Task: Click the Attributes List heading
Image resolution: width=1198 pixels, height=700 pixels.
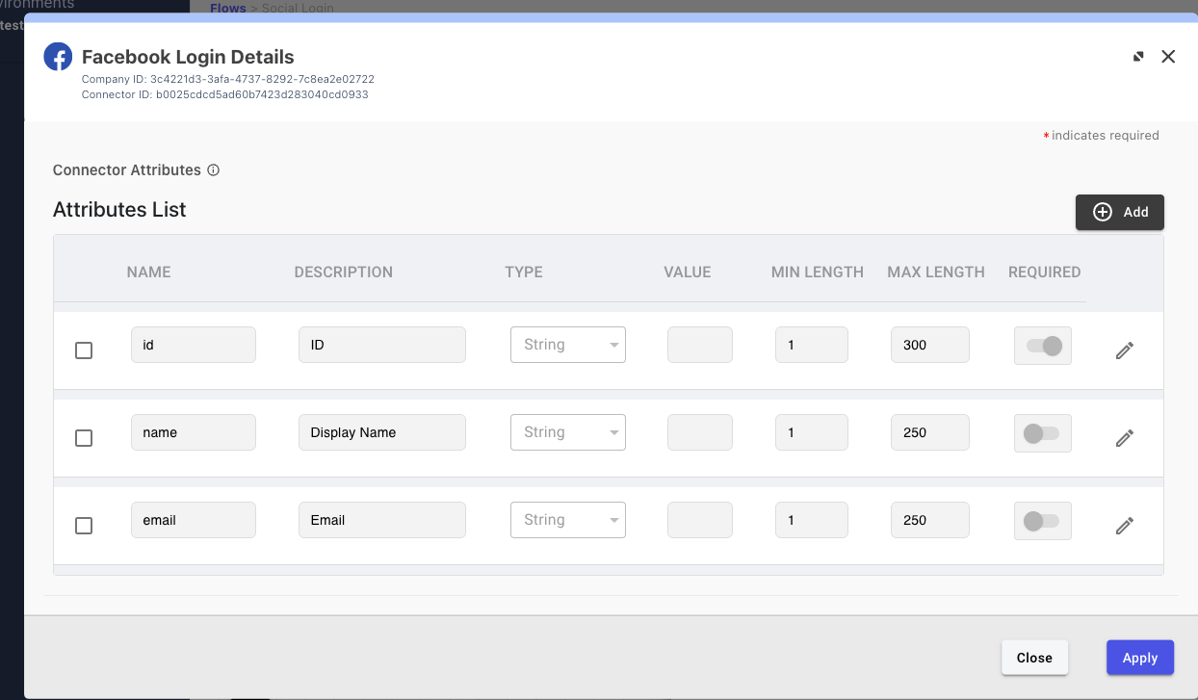Action: (119, 210)
